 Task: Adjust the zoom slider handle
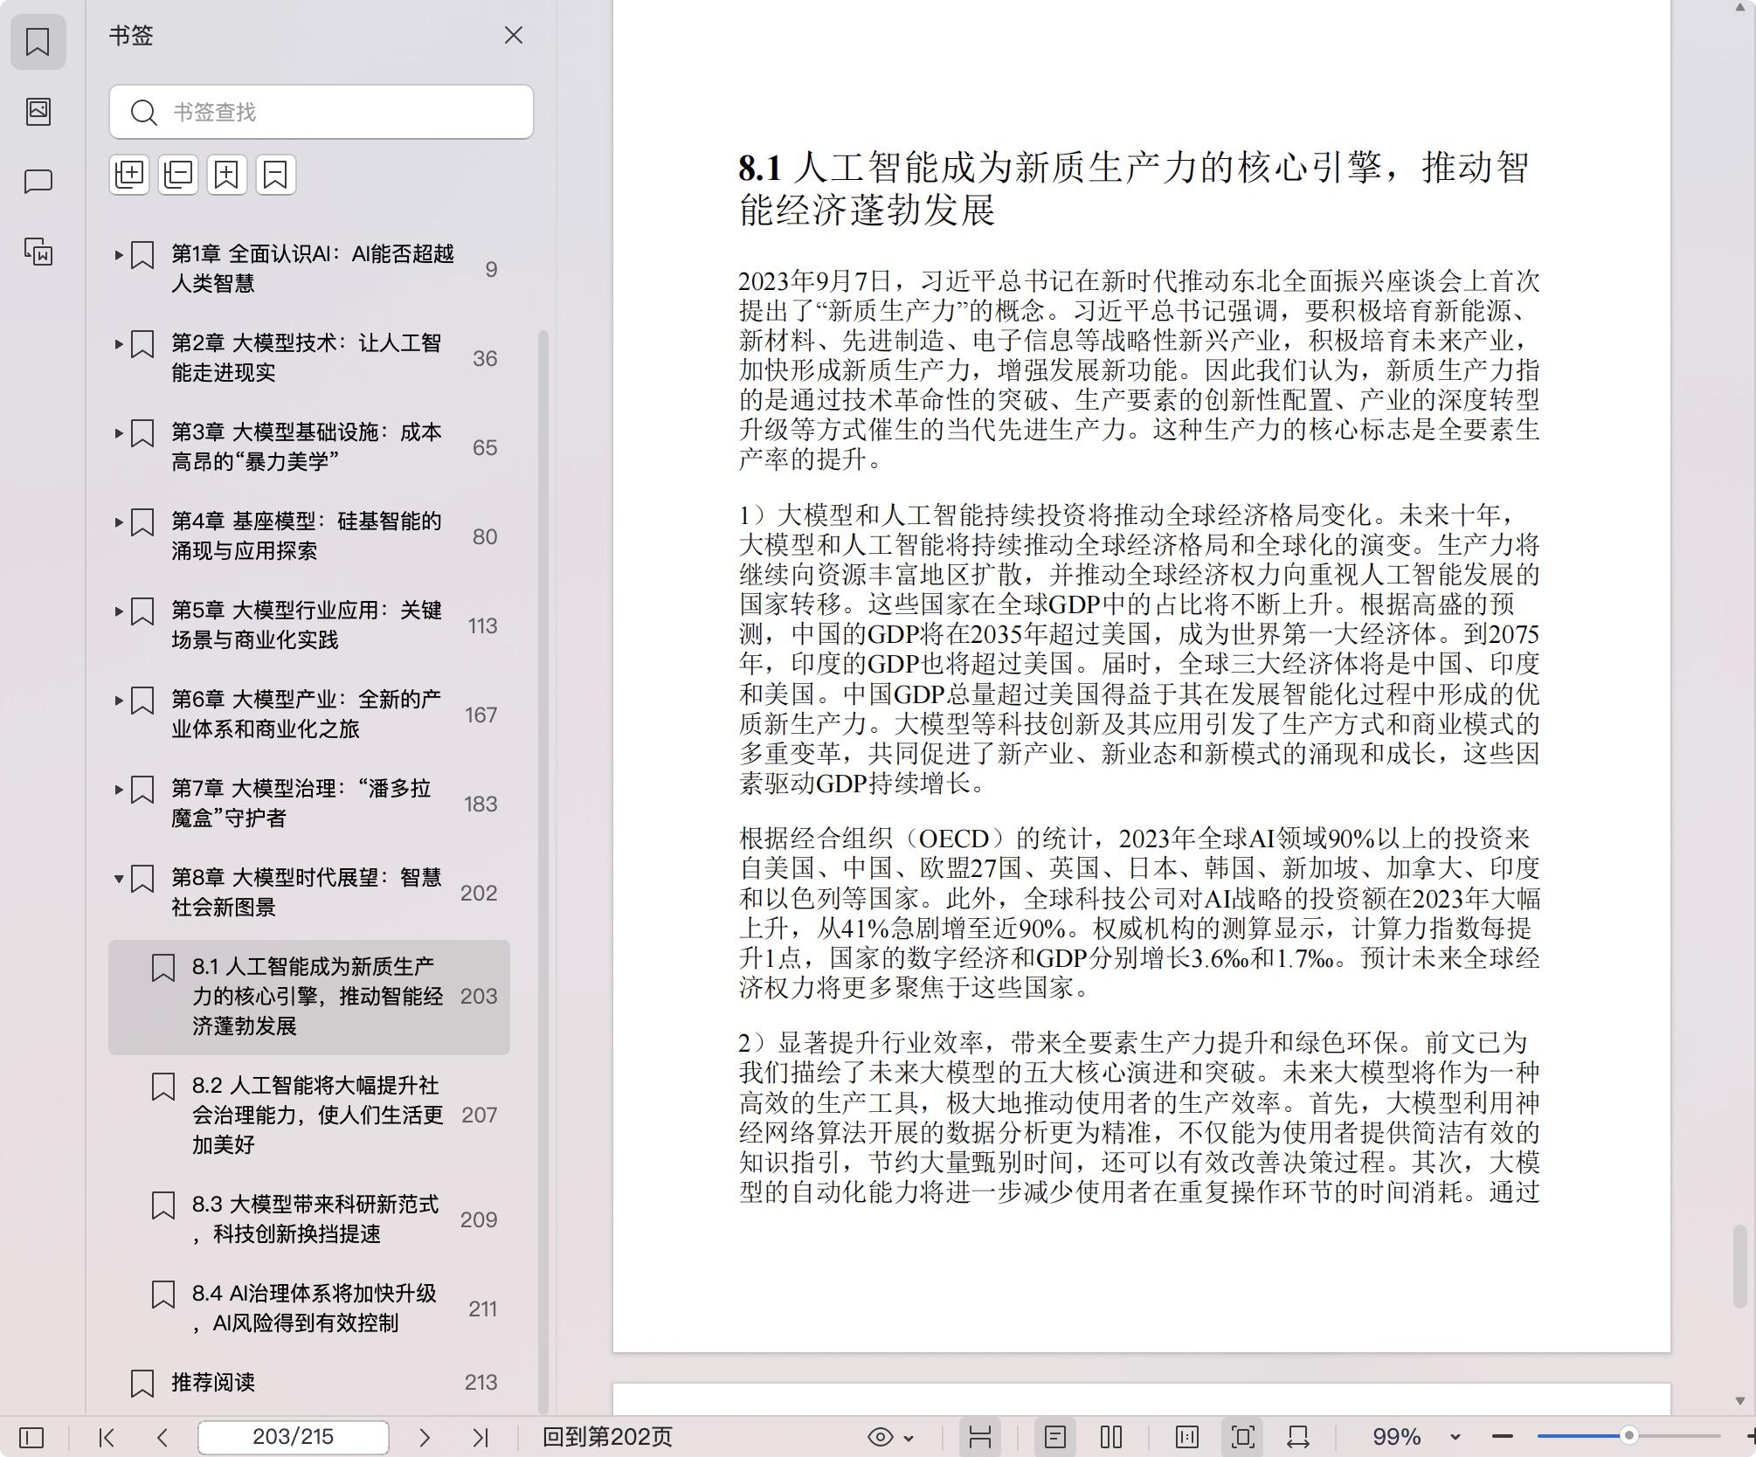click(1628, 1436)
